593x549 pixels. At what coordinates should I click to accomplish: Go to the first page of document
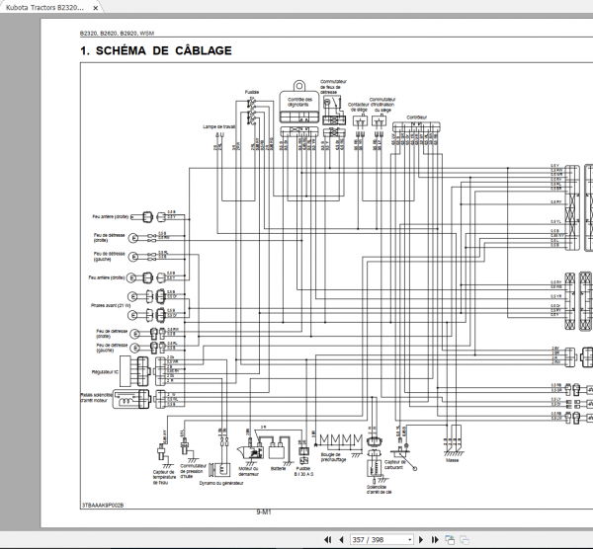pos(328,539)
